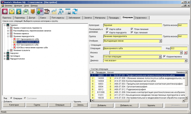Disable the Корректировка checkbox
Image resolution: width=191 pixels, height=114 pixels.
click(x=164, y=56)
